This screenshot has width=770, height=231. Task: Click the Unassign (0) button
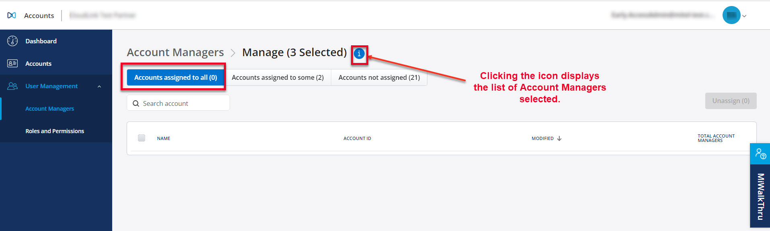pyautogui.click(x=731, y=101)
